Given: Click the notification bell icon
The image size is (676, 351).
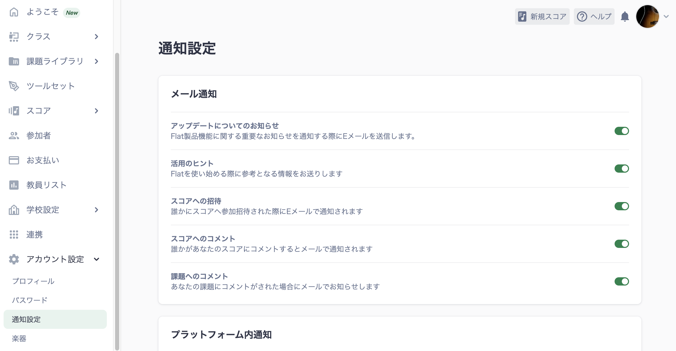Looking at the screenshot, I should pyautogui.click(x=625, y=16).
